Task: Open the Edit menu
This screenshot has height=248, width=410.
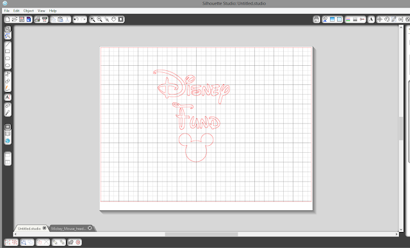Action: click(x=17, y=11)
